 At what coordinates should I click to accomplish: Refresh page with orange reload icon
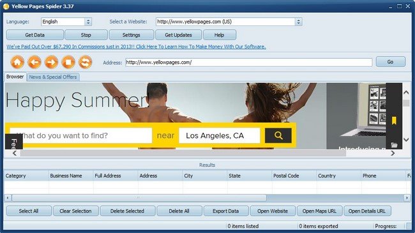click(85, 62)
